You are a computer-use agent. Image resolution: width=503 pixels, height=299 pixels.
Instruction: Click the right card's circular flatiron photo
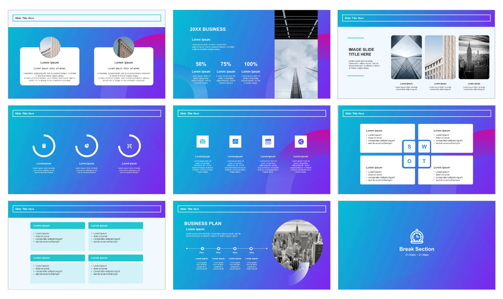[124, 47]
